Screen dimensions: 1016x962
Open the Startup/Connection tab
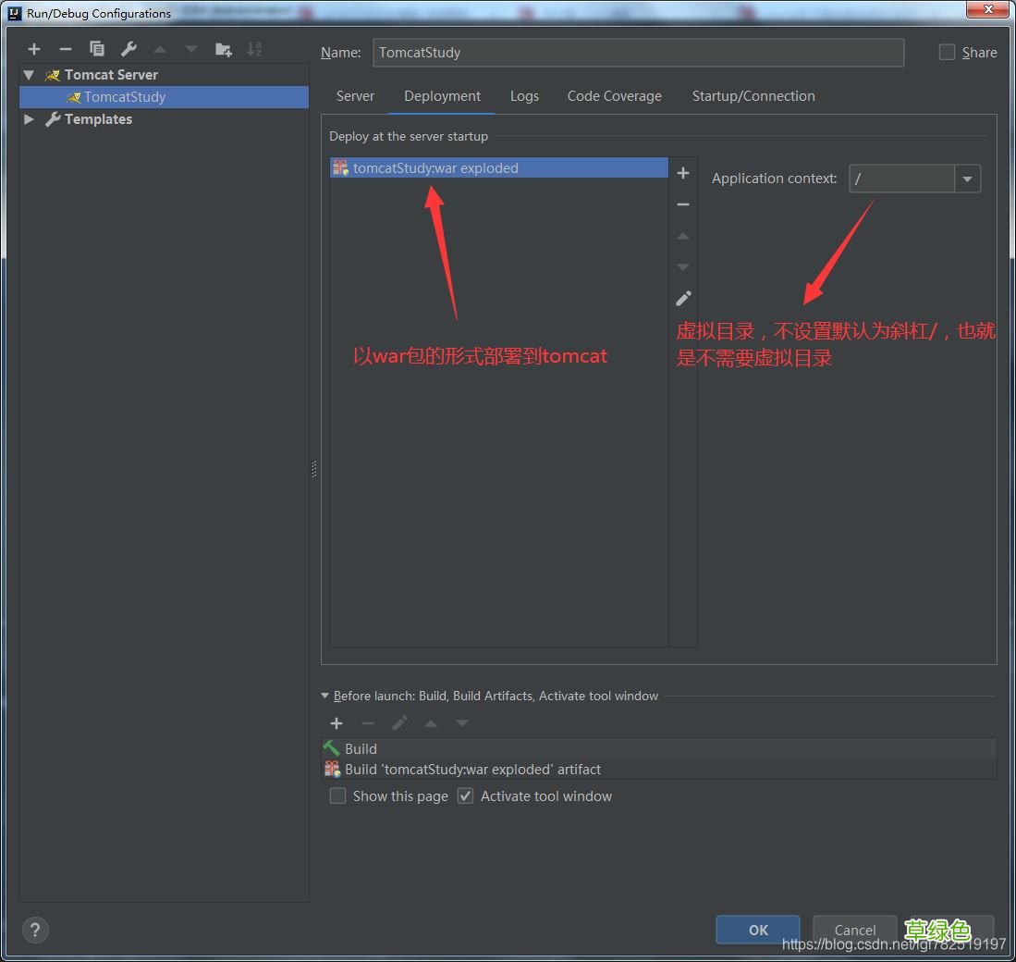(x=753, y=96)
